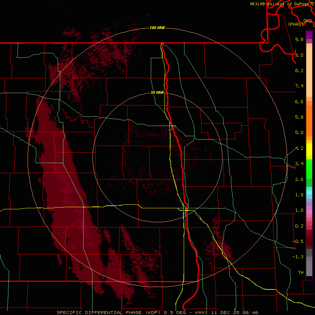Pick the pink band of the color bar
The image size is (315, 315).
coord(309,212)
